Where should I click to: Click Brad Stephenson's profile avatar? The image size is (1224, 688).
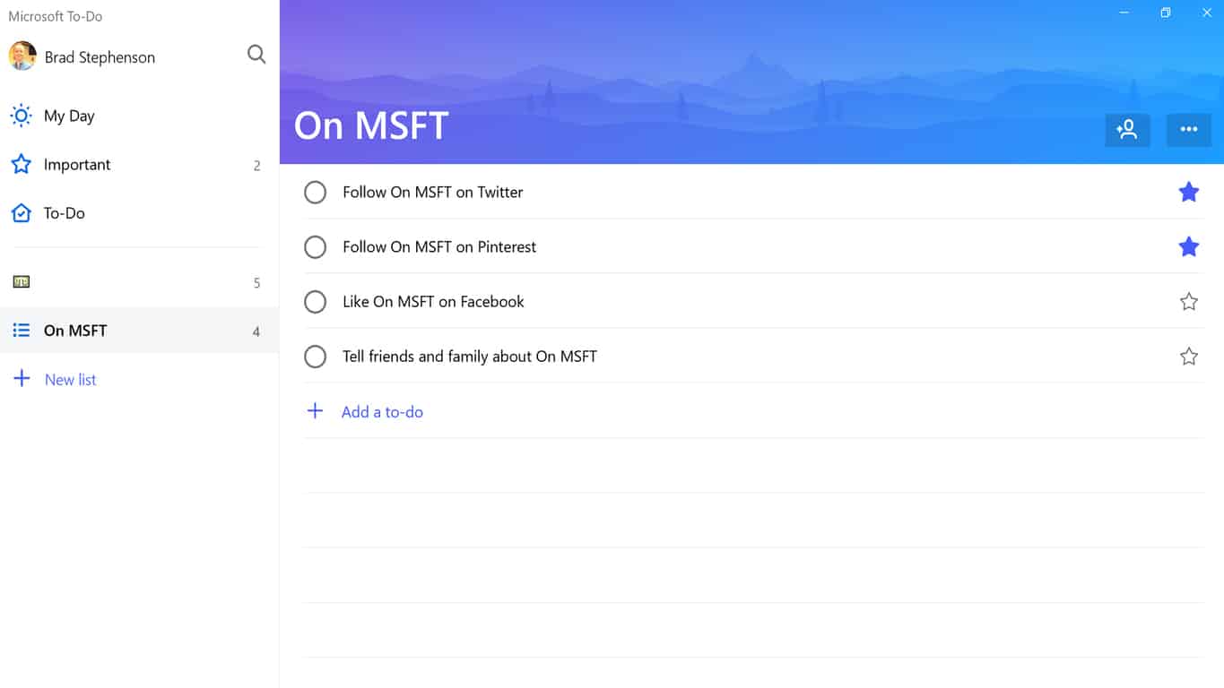tap(22, 56)
